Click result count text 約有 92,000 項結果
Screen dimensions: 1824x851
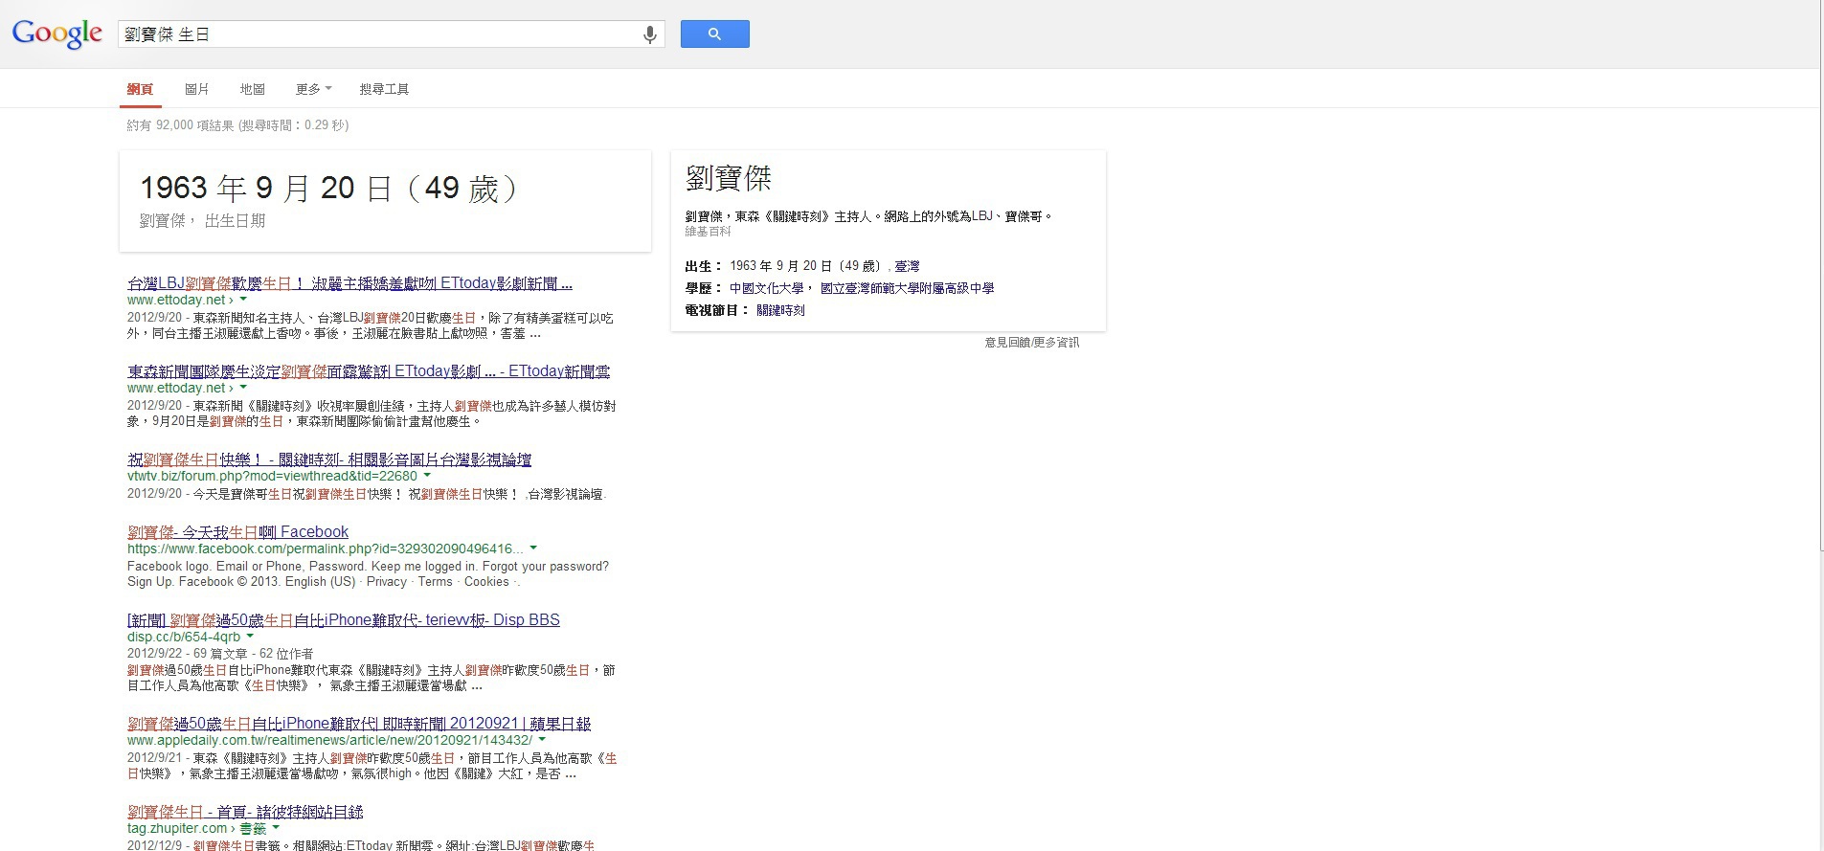[179, 125]
